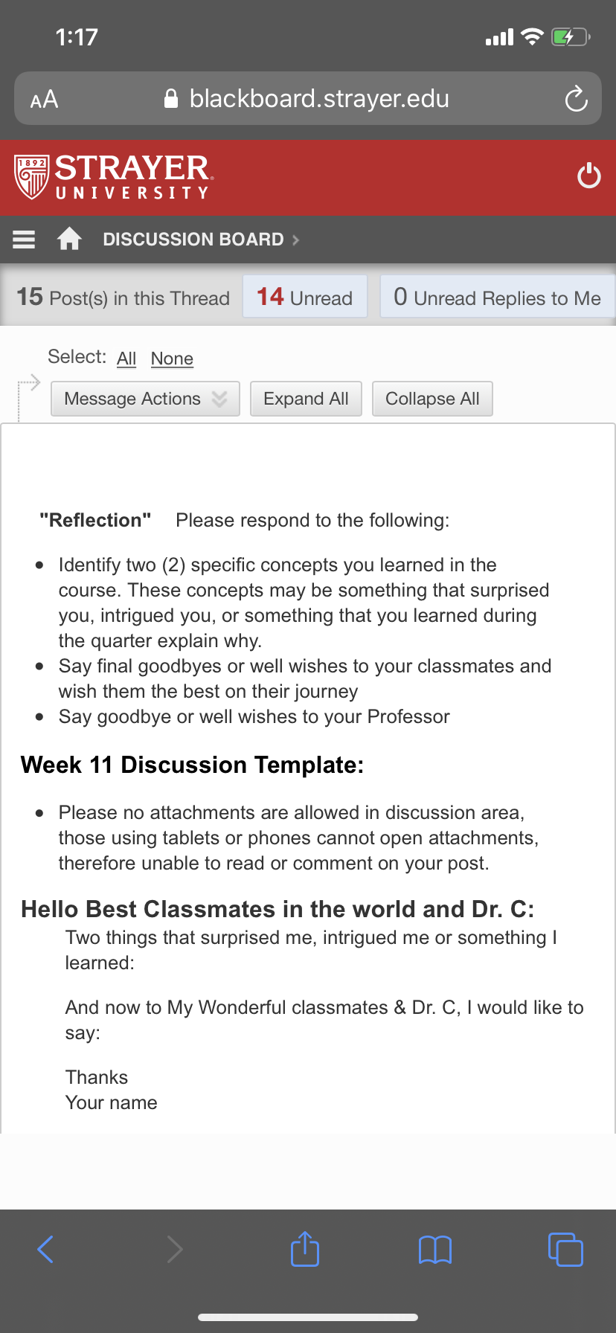Open the AA reader text options
This screenshot has height=1333, width=616.
coord(44,99)
